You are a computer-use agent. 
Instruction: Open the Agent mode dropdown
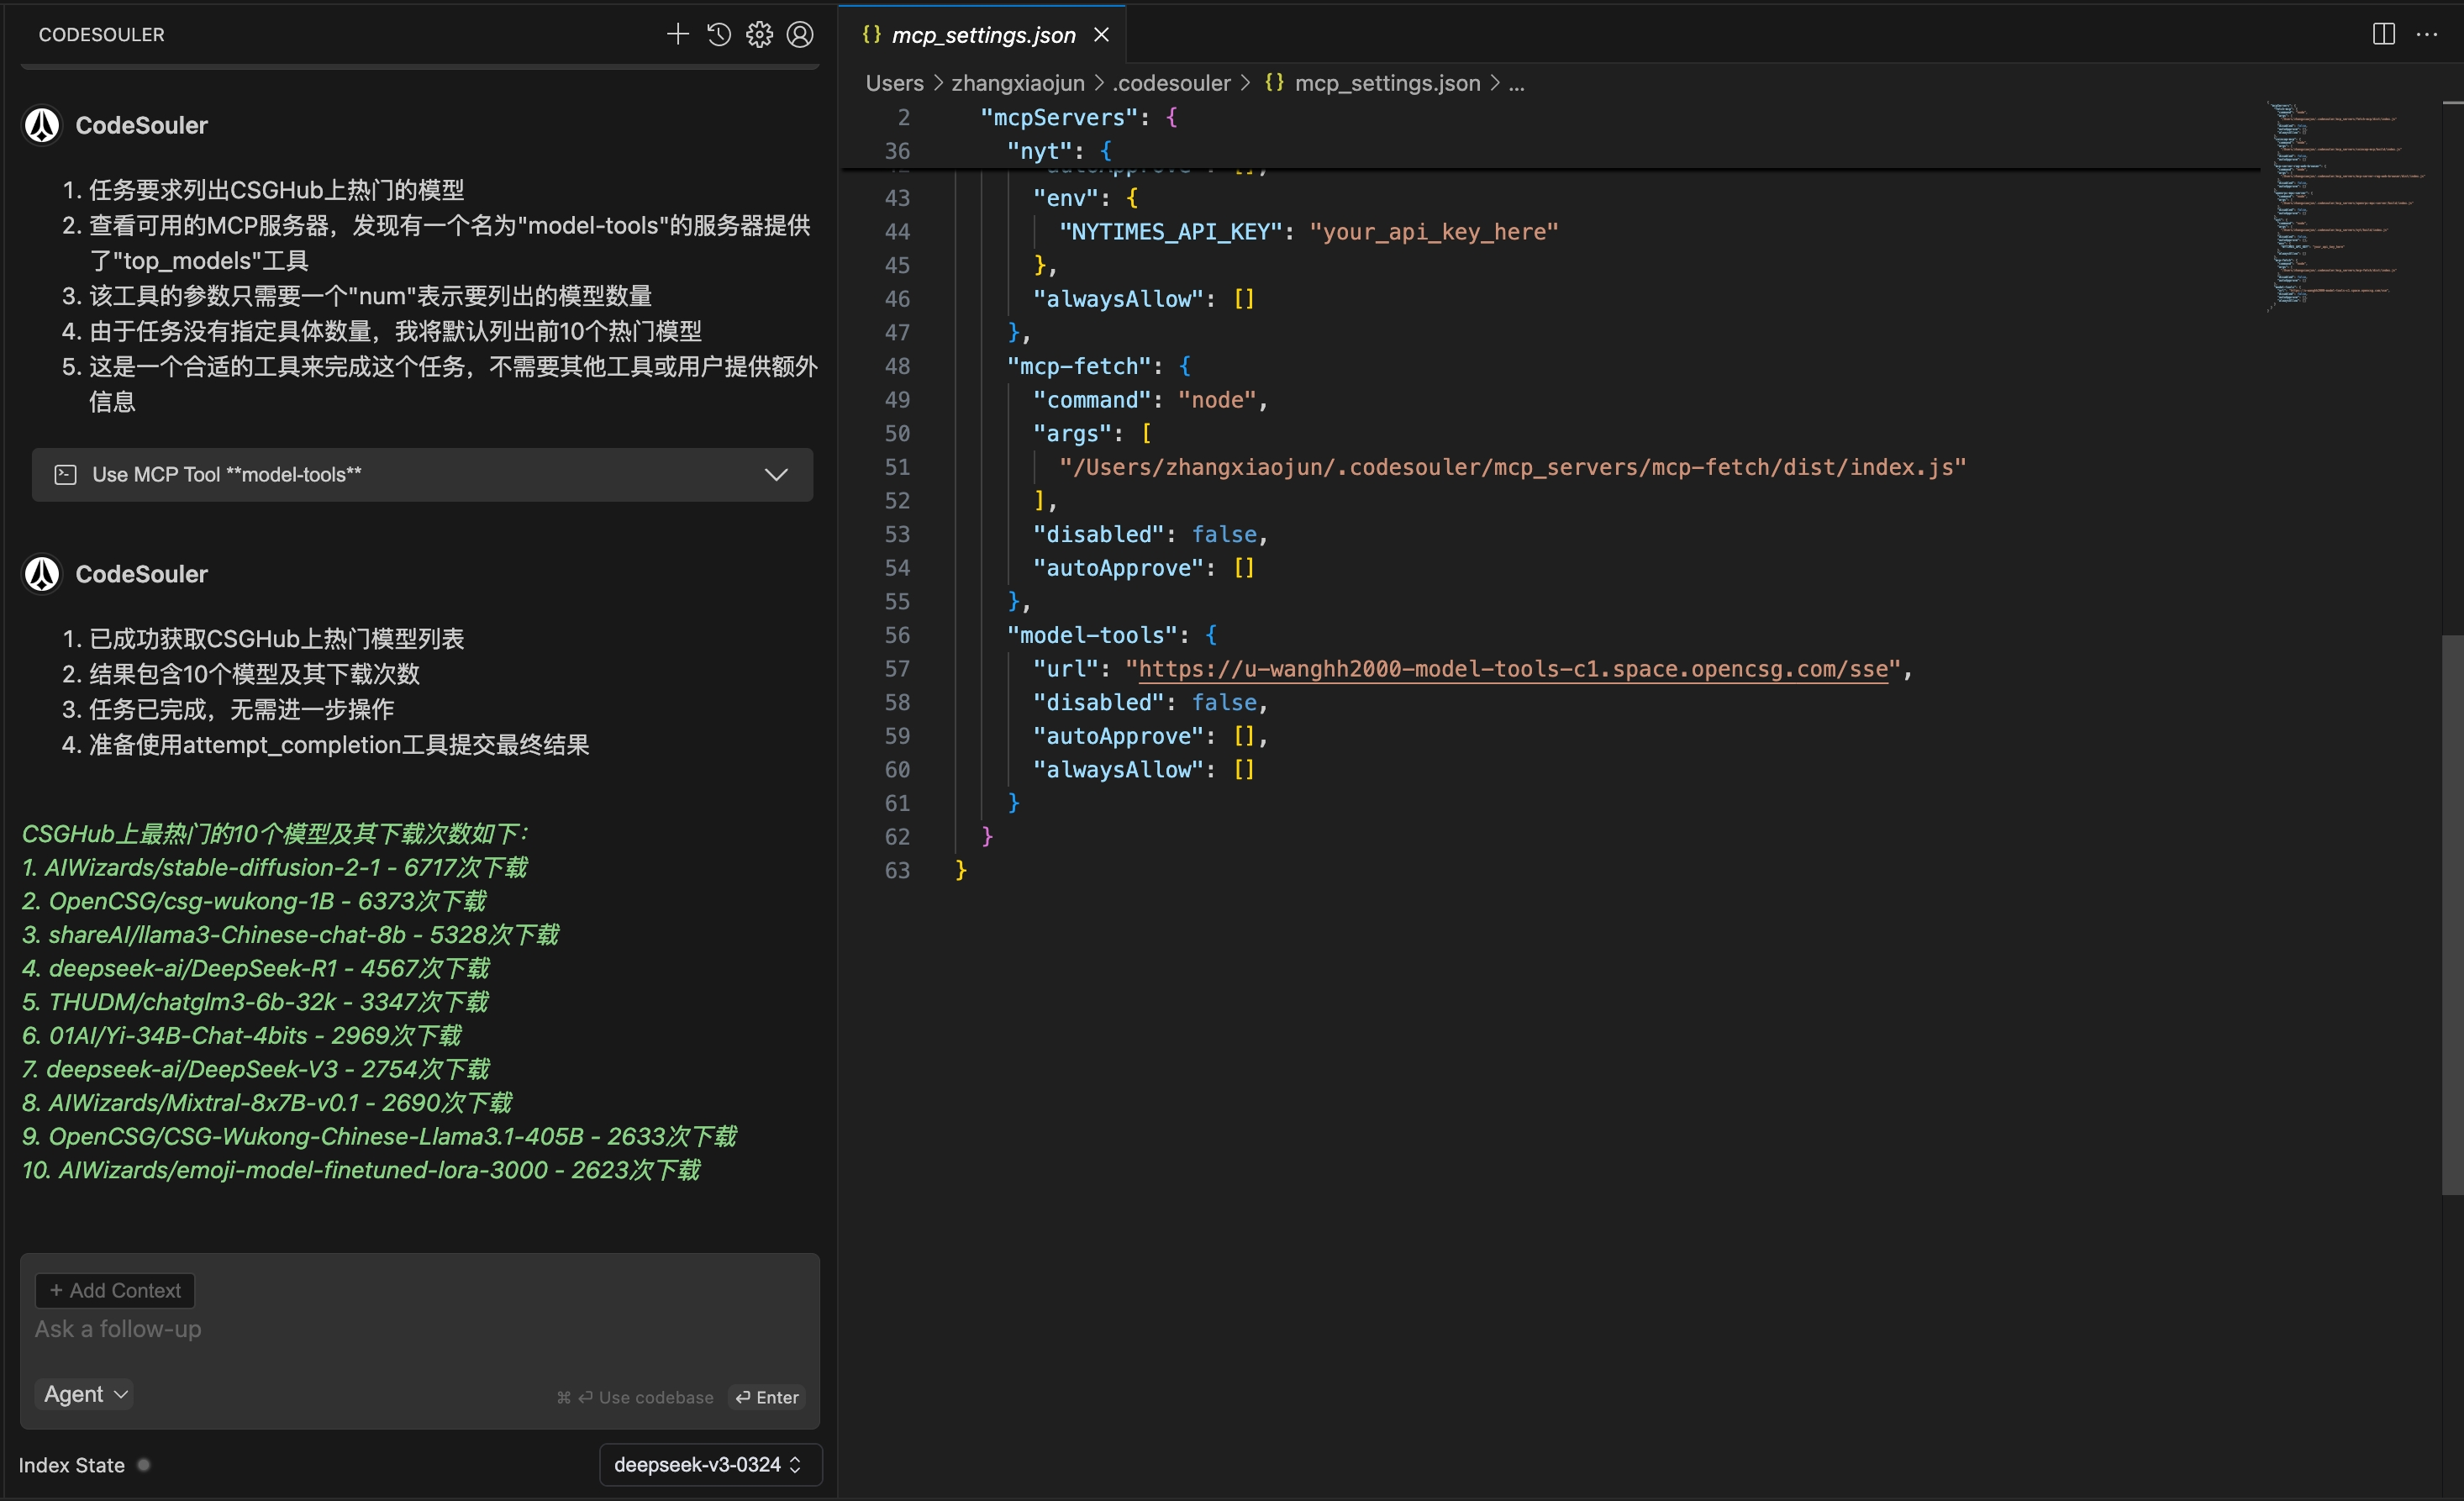click(x=86, y=1393)
